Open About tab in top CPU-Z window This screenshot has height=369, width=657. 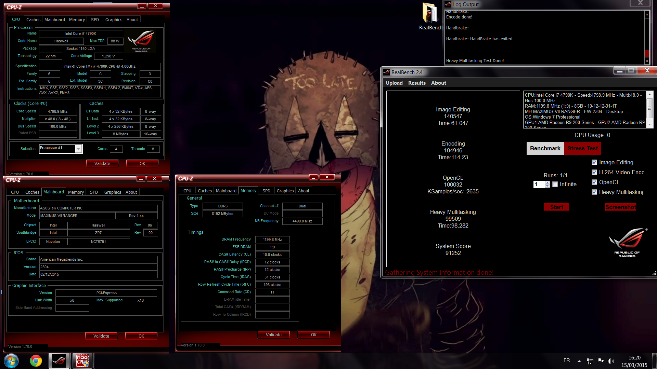click(x=132, y=19)
